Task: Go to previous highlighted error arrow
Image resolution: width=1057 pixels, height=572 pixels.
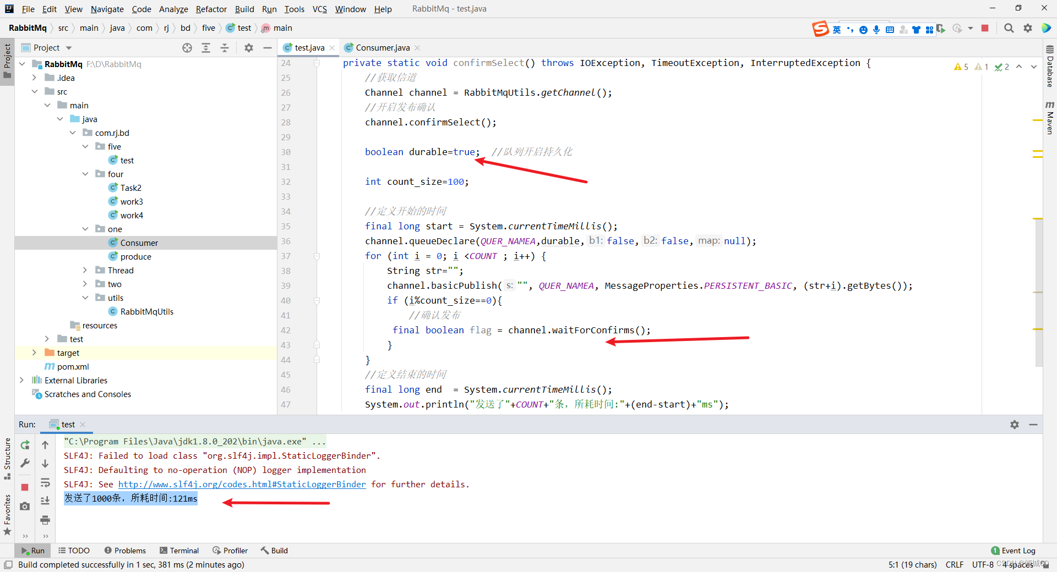Action: pos(1019,67)
